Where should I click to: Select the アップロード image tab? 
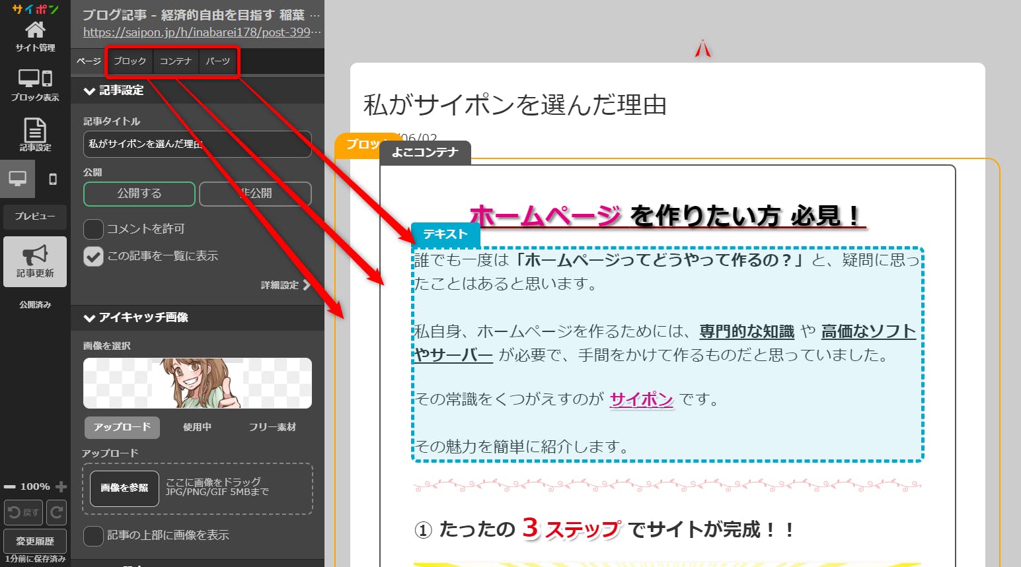122,427
